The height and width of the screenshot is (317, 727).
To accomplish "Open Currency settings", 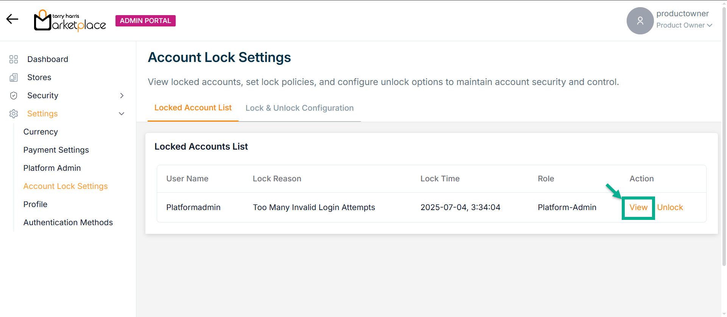I will (41, 132).
